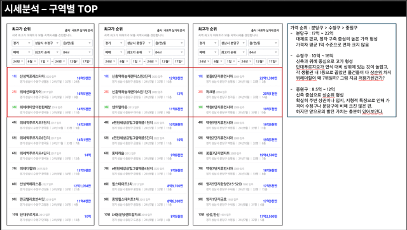407x230 pixels.
Task: Expand 최고가 순위 dropdown in the 중원구 panel
Action: click(139, 52)
